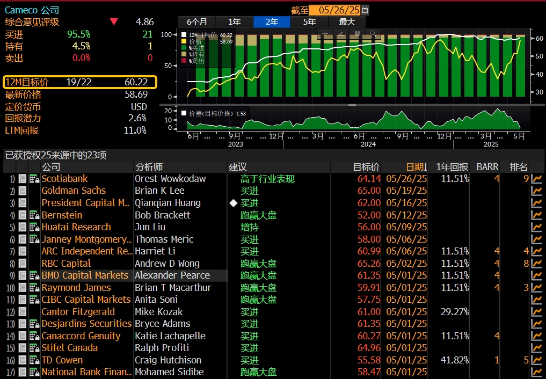Screen dimensions: 546x379
Task: Open the document icon for RBC Capital
Action: click(23, 264)
